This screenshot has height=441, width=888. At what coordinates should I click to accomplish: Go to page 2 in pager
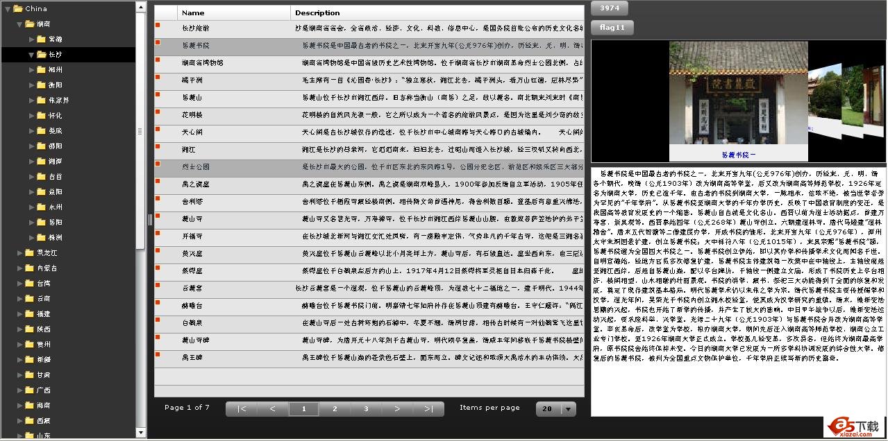(x=335, y=409)
